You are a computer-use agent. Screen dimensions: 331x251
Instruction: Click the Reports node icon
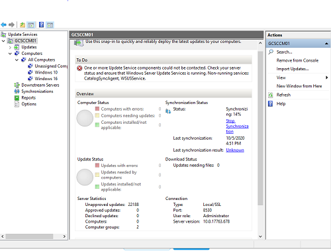(x=17, y=98)
